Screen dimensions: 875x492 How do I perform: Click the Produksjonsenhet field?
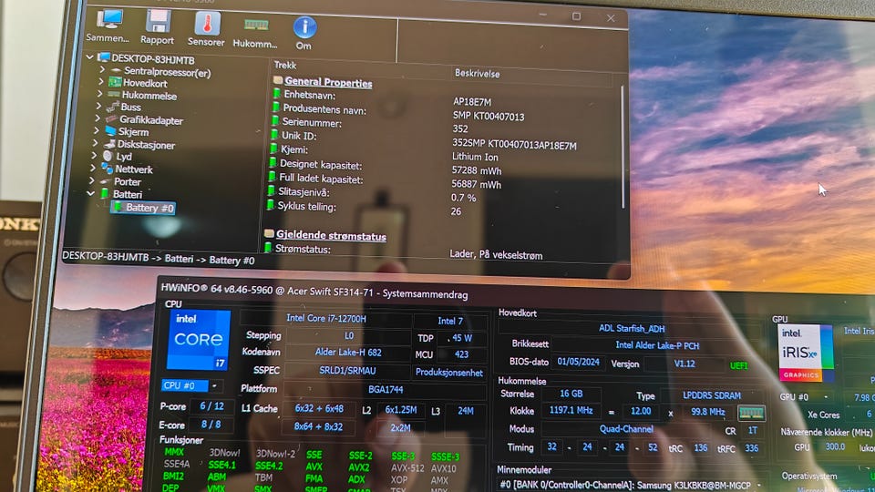click(449, 373)
